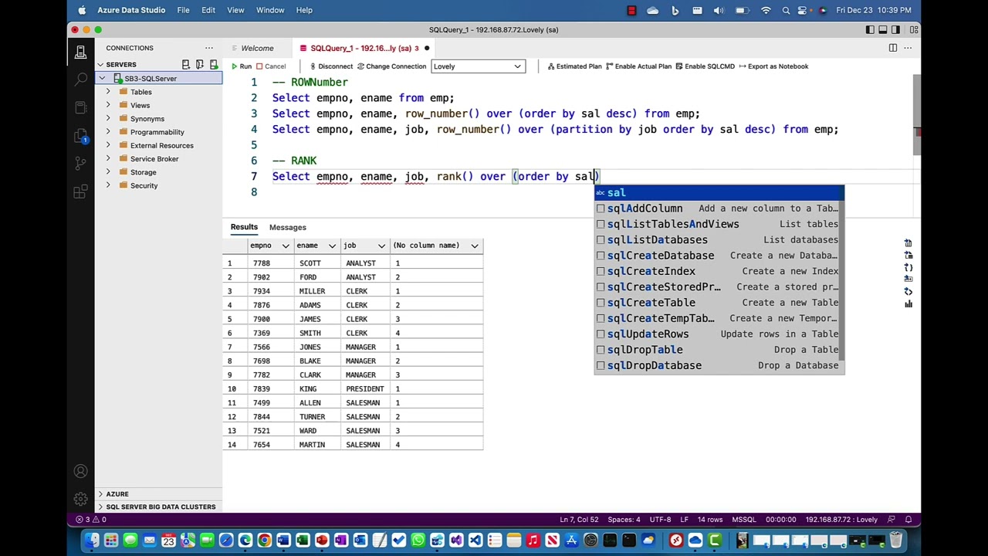Screen dimensions: 988x556
Task: Click Export as Notebook
Action: (773, 66)
